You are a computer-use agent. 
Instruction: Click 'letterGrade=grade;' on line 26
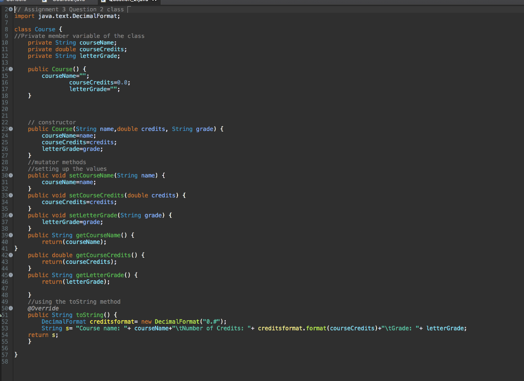[x=72, y=149]
